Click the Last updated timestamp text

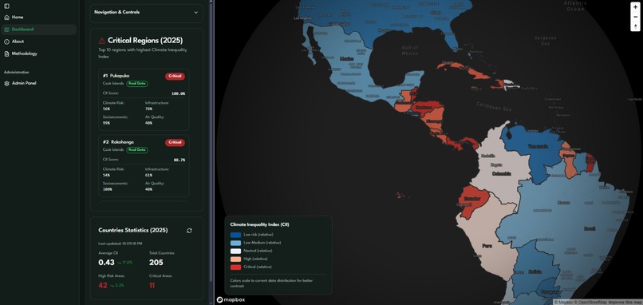(120, 244)
